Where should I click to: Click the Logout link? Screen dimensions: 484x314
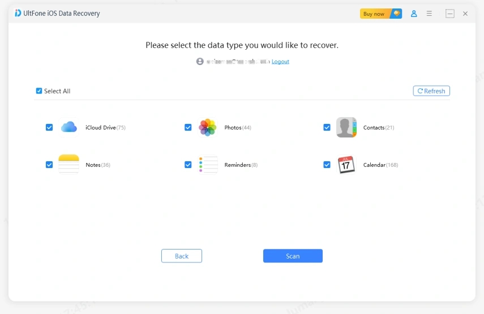pos(280,61)
